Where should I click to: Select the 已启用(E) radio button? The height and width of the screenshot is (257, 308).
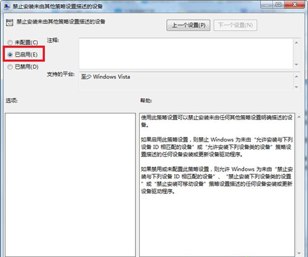(10, 55)
